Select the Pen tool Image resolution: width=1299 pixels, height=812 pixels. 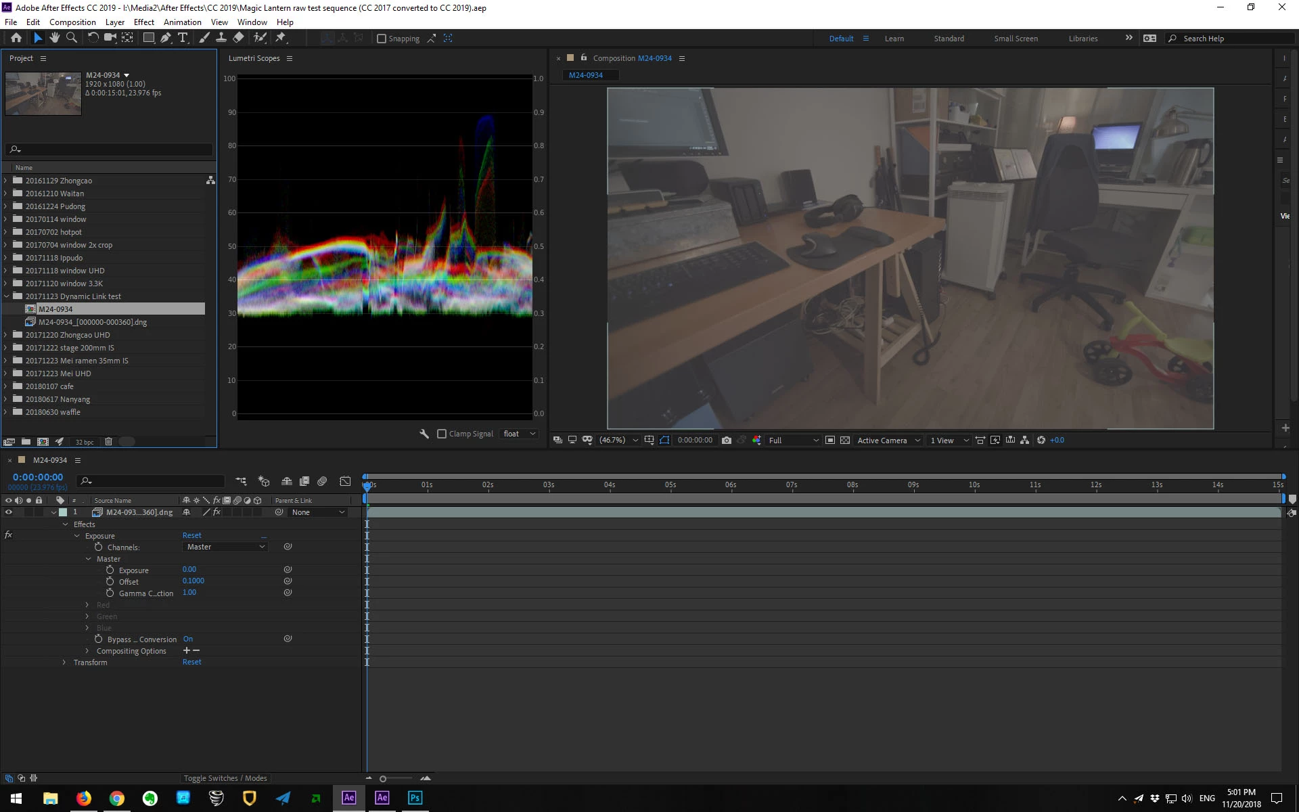tap(166, 38)
